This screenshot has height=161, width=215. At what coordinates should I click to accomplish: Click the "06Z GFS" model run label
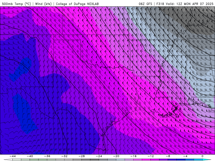tap(145, 4)
